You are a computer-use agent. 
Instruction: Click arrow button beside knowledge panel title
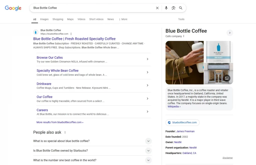pyautogui.click(x=230, y=33)
